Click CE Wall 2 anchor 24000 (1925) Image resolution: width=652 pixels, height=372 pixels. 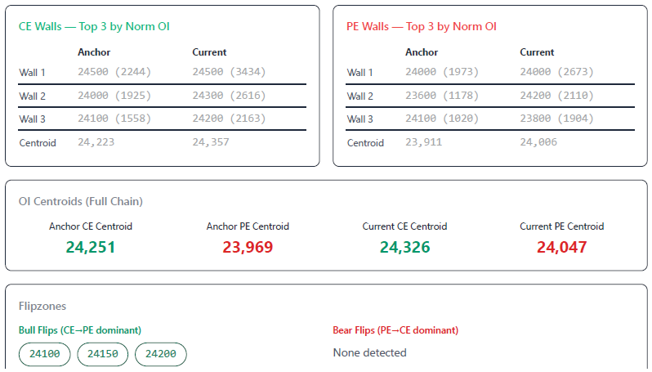(x=114, y=96)
